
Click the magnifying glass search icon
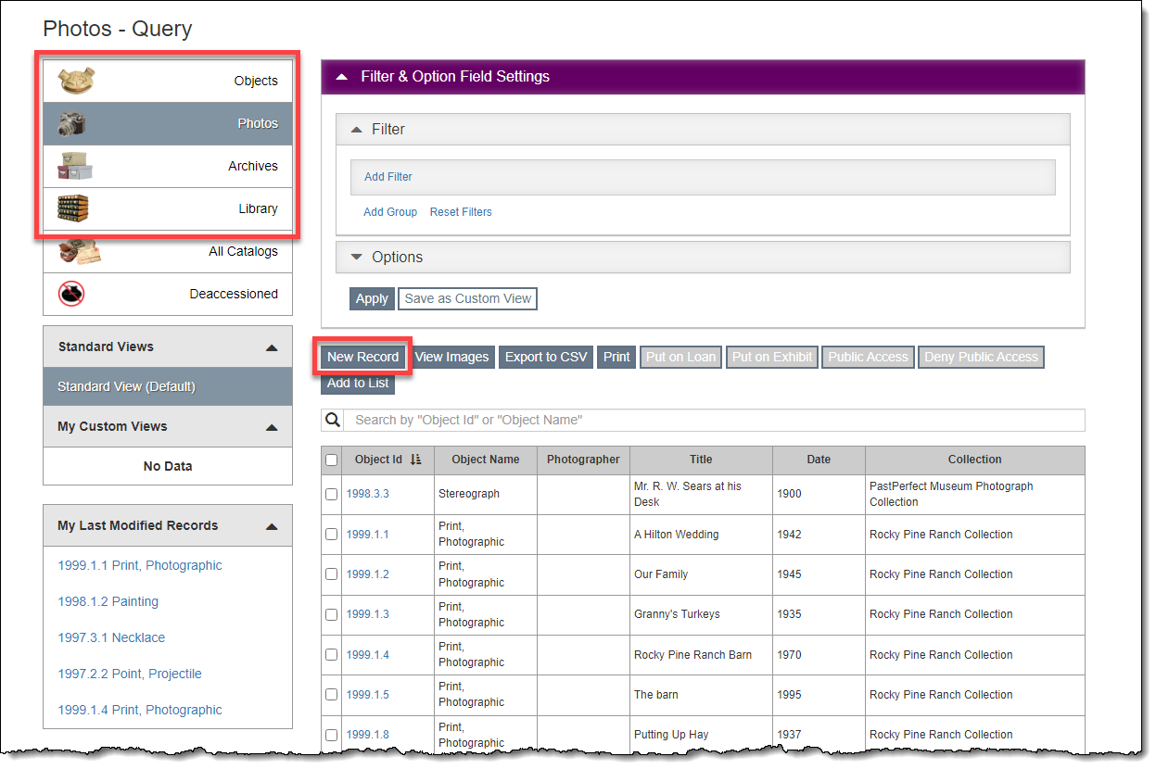pyautogui.click(x=333, y=420)
